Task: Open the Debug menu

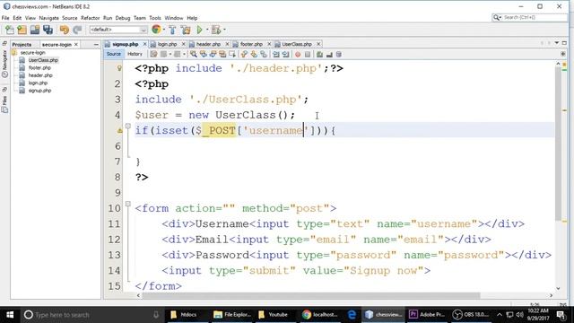Action: coord(123,18)
